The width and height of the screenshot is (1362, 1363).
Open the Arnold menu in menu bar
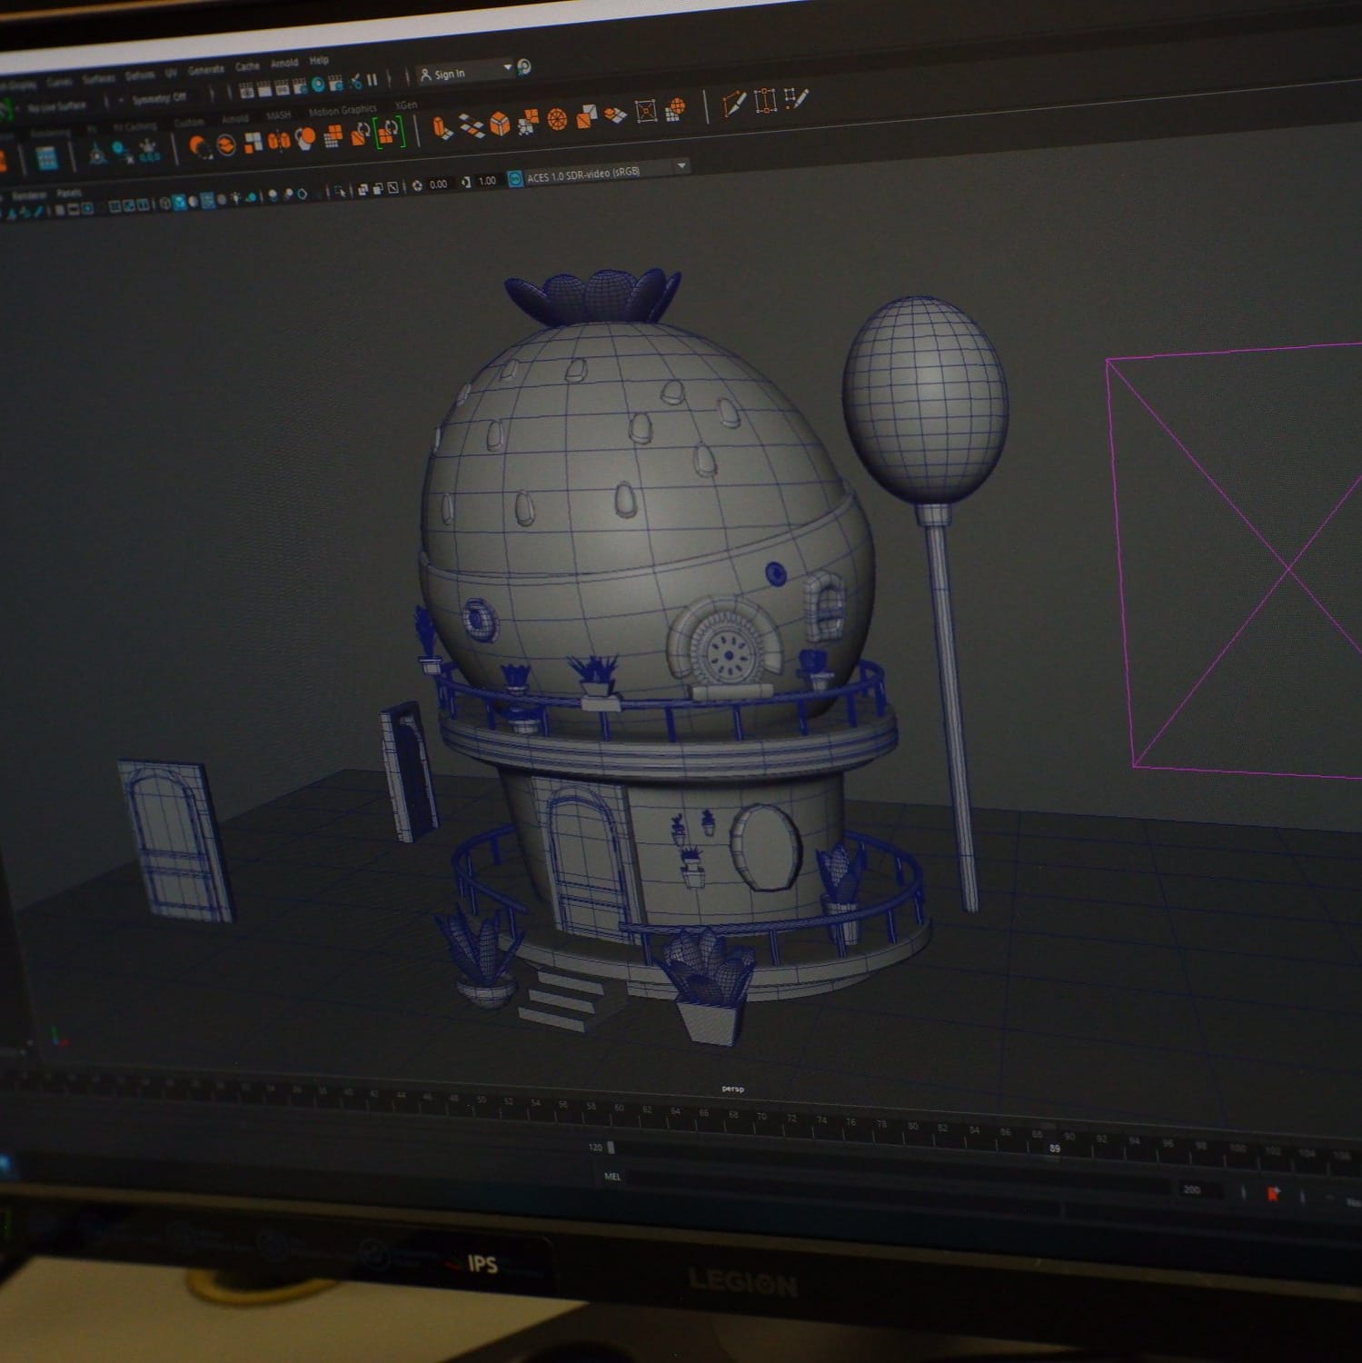tap(284, 63)
